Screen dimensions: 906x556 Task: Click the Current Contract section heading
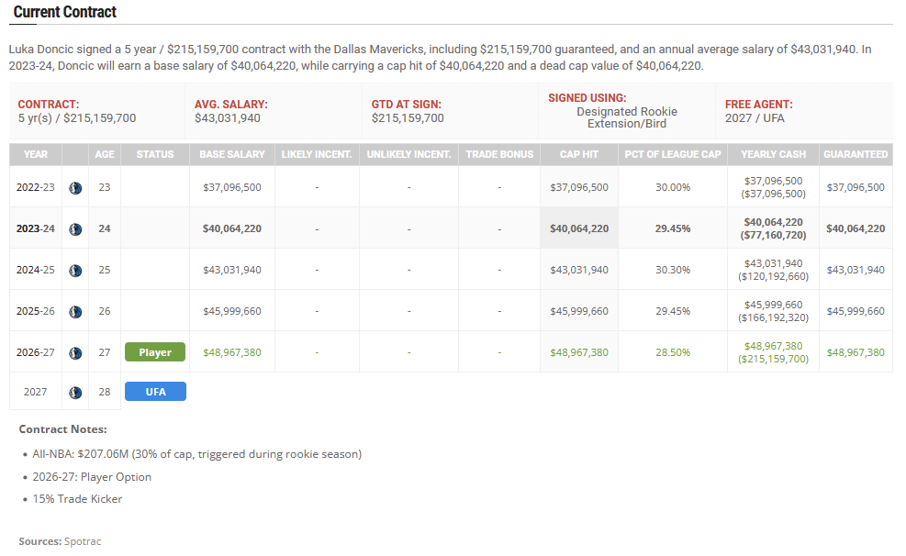[x=64, y=12]
